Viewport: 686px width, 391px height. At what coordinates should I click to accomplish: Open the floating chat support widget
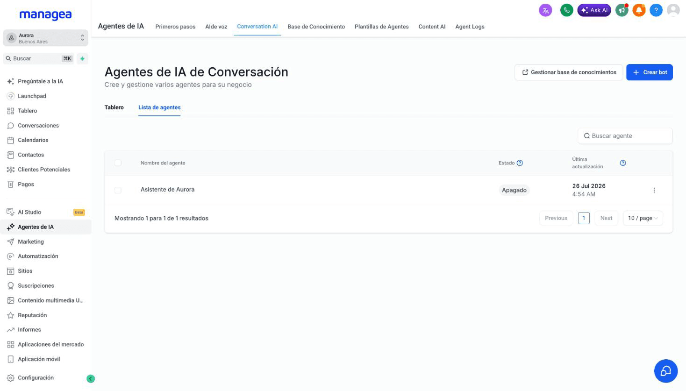[666, 371]
